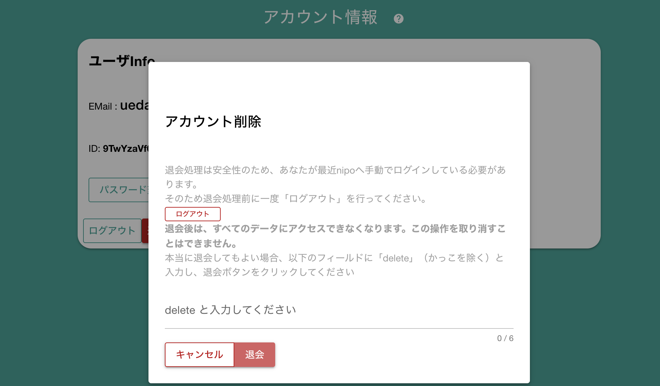Click the ID: 9TwYzaVf text

[x=119, y=149]
